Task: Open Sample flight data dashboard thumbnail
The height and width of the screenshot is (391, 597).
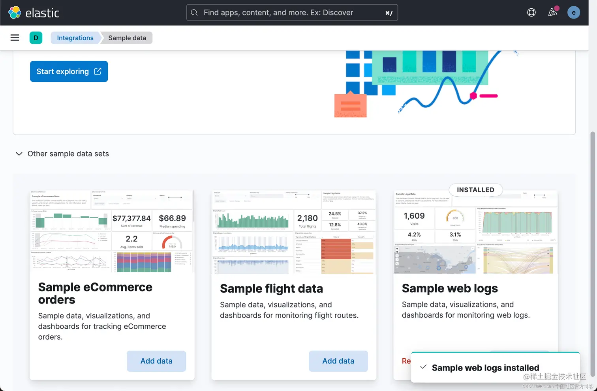Action: click(x=294, y=232)
